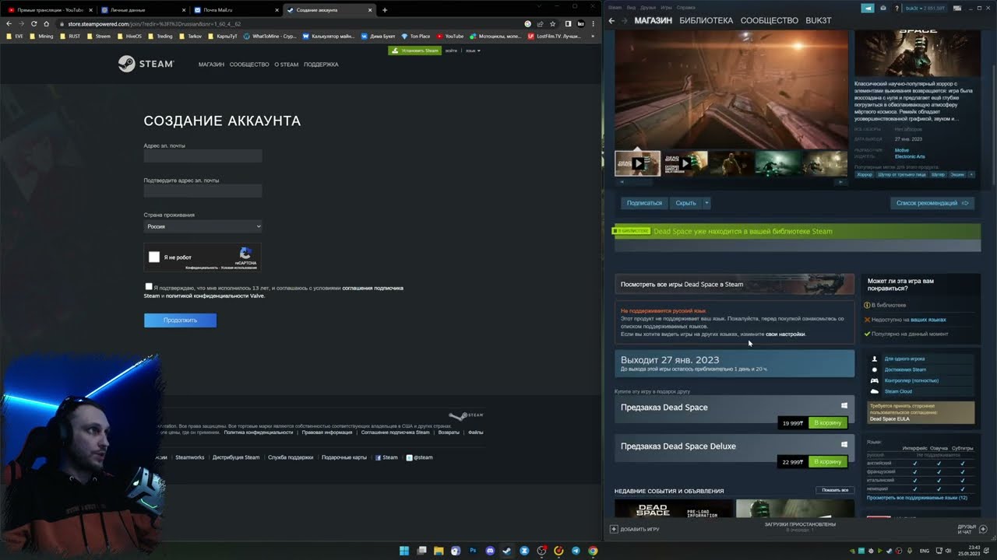The height and width of the screenshot is (560, 997).
Task: Open Steam client inbox envelope icon
Action: (883, 8)
